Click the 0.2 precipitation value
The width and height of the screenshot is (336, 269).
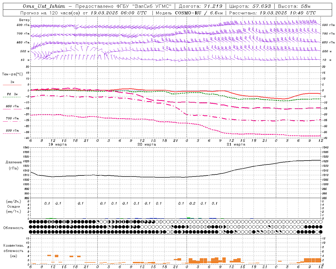coord(192,204)
